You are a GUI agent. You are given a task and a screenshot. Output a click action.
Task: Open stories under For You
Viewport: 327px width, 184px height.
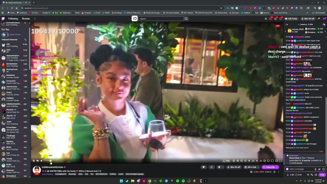point(11,34)
